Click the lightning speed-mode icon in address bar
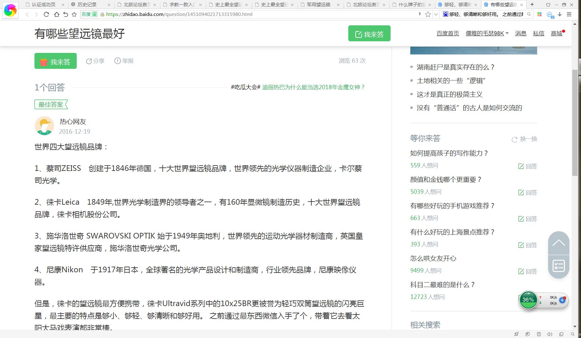Viewport: 581px width, 338px height. tap(420, 14)
